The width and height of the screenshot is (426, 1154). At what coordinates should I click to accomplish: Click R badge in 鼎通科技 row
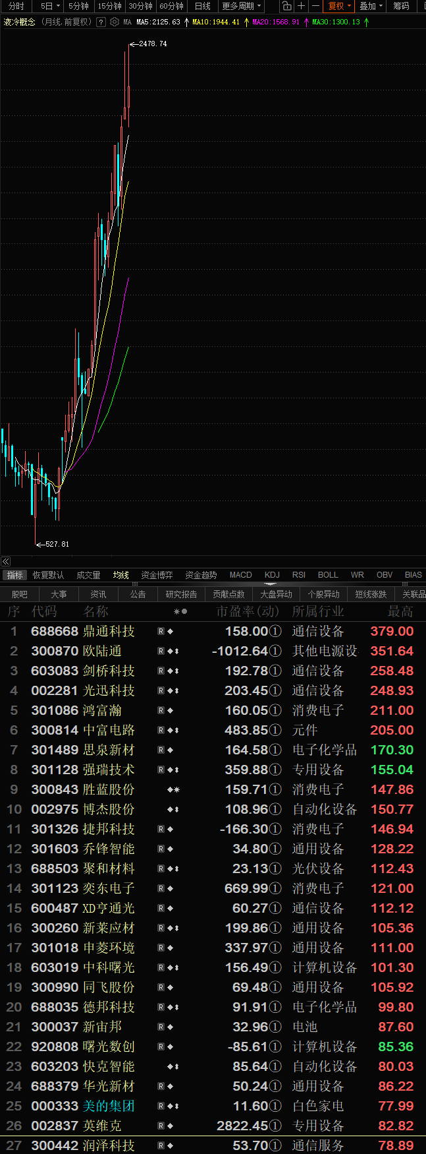(x=161, y=631)
